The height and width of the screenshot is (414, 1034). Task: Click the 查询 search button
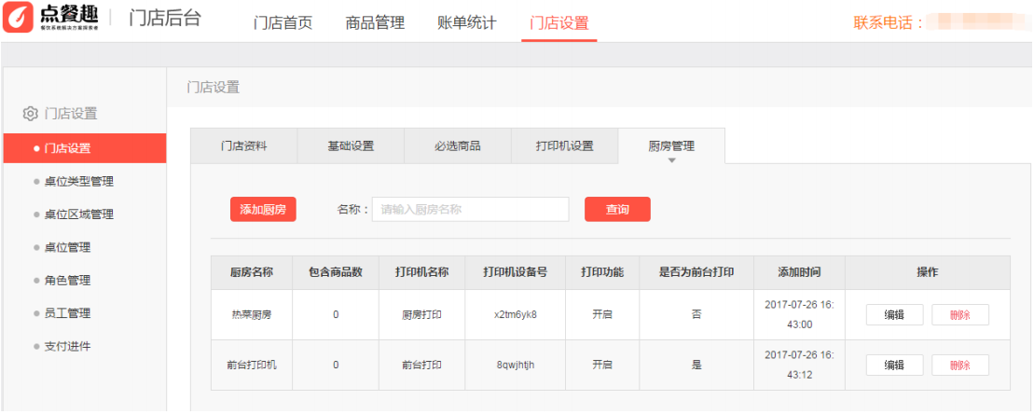[x=617, y=210]
